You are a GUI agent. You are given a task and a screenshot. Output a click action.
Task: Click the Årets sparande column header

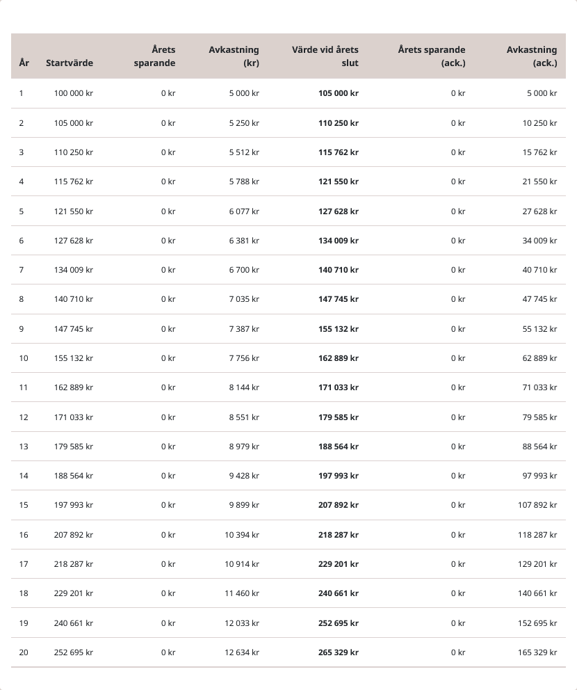click(155, 56)
